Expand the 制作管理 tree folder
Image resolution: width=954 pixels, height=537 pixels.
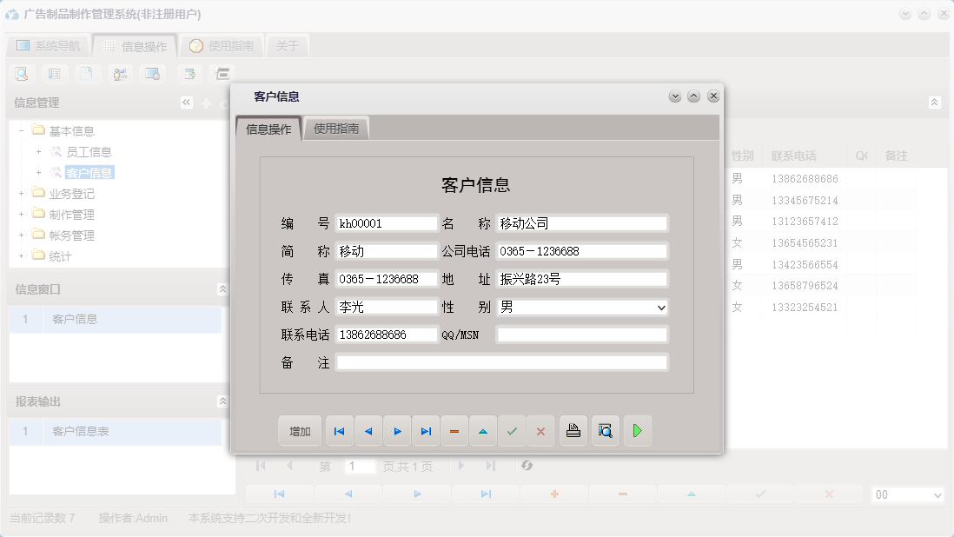pos(20,214)
